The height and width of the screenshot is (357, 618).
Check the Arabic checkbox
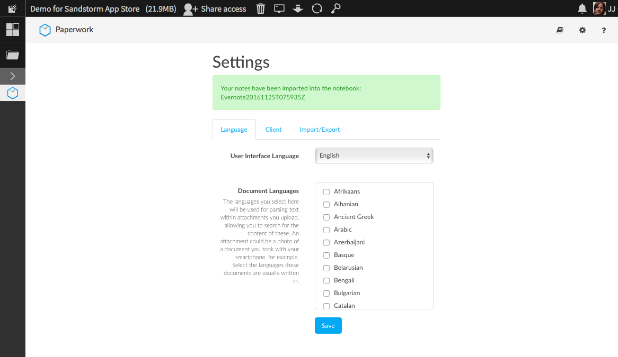[x=326, y=230]
